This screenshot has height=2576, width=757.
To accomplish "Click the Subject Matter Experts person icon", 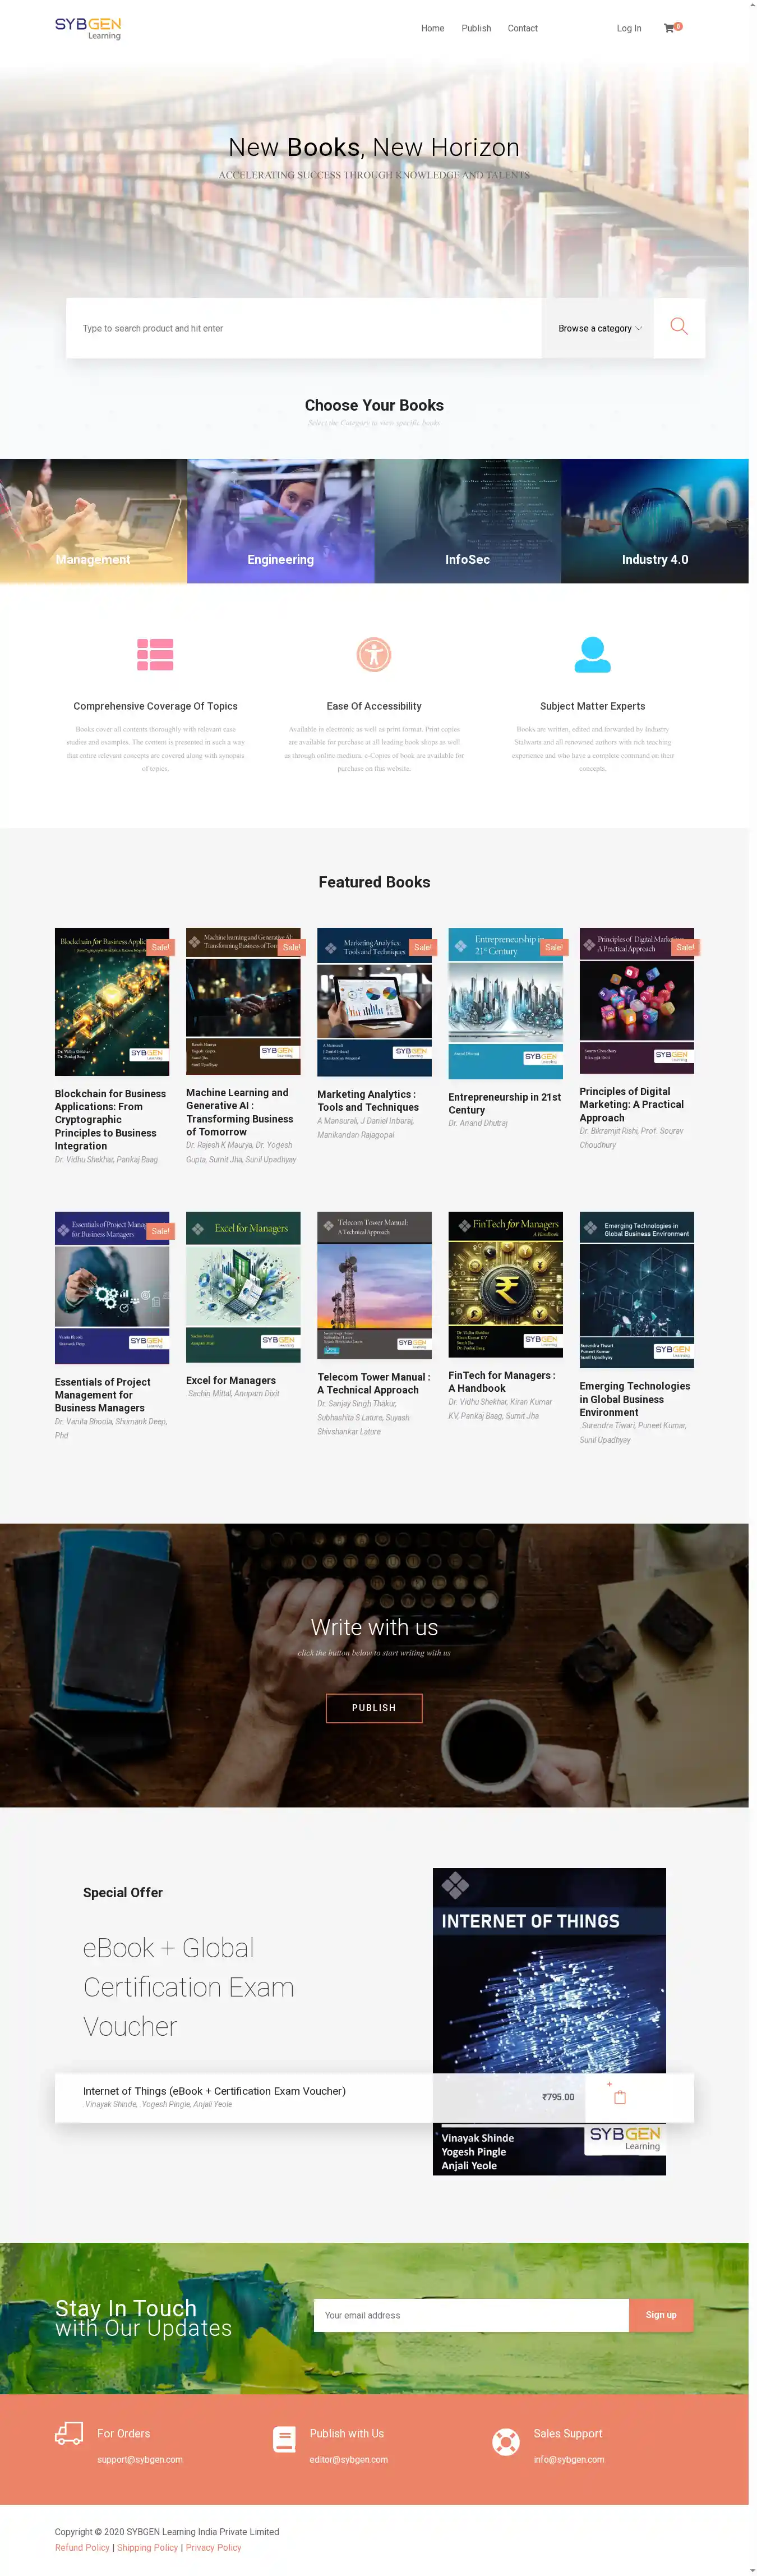I will [x=592, y=654].
